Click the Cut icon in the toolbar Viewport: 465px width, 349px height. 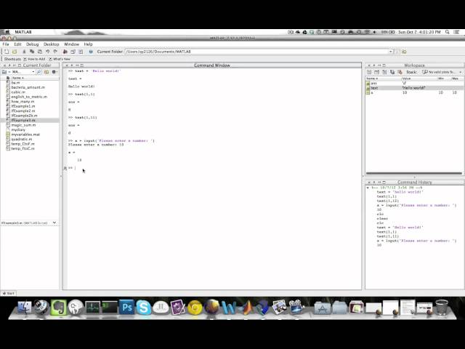[x=24, y=52]
